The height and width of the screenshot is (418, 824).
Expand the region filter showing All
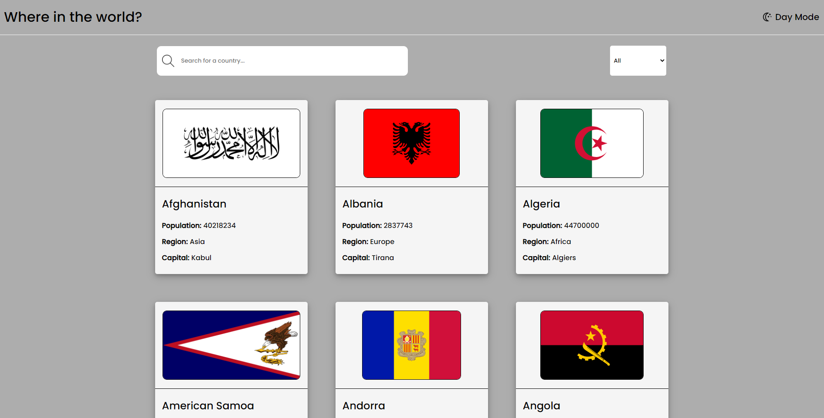coord(638,60)
